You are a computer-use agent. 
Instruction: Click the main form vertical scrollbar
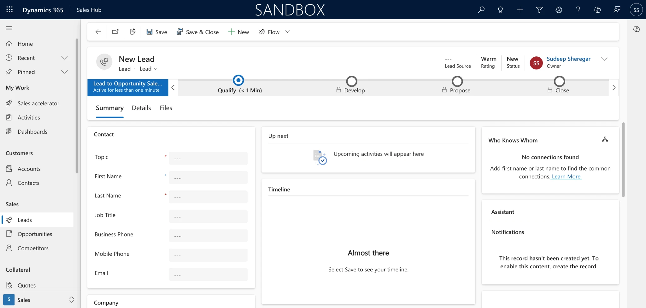(623, 160)
